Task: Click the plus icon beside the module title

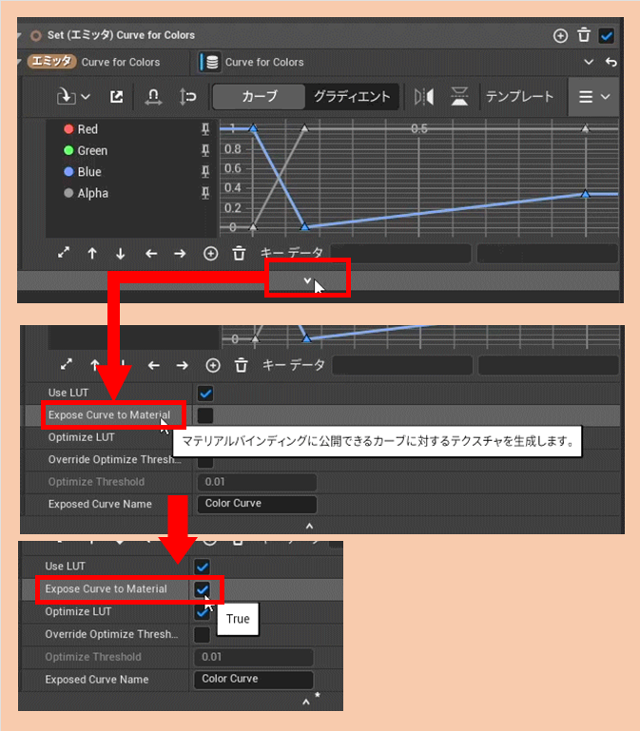Action: coord(560,35)
